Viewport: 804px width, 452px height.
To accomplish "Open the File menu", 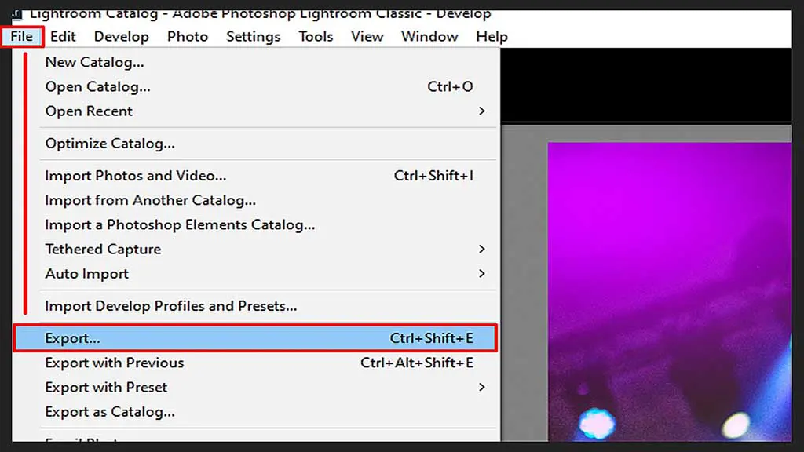I will [21, 36].
